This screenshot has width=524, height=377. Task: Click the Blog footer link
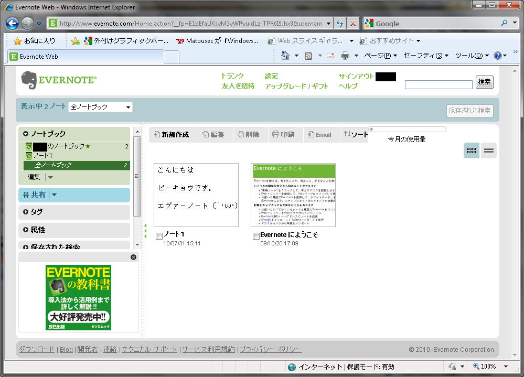pyautogui.click(x=66, y=350)
